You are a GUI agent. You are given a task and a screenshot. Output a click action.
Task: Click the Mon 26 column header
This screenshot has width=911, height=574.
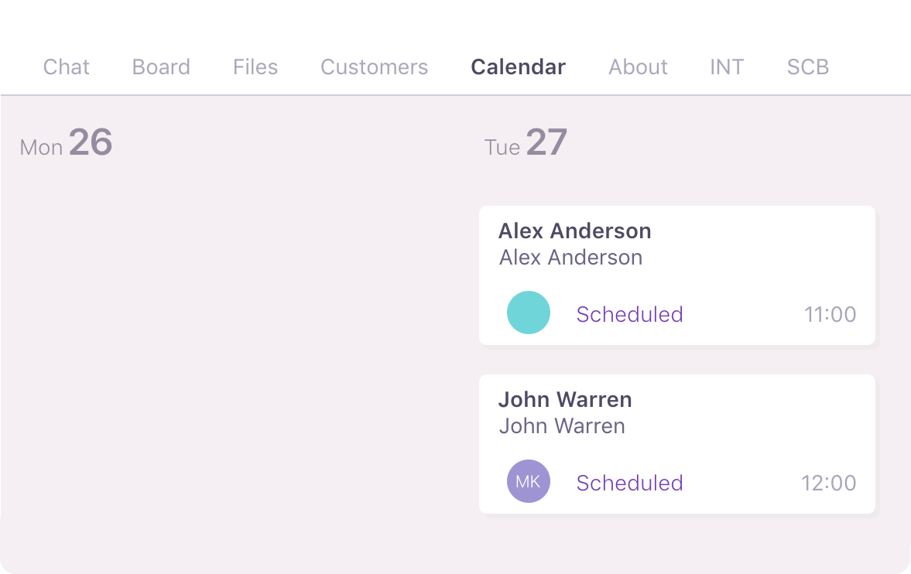pyautogui.click(x=65, y=145)
